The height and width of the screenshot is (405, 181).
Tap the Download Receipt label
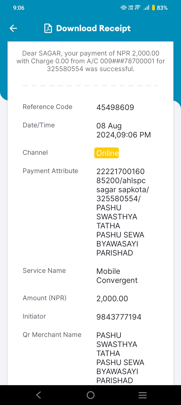pyautogui.click(x=93, y=28)
